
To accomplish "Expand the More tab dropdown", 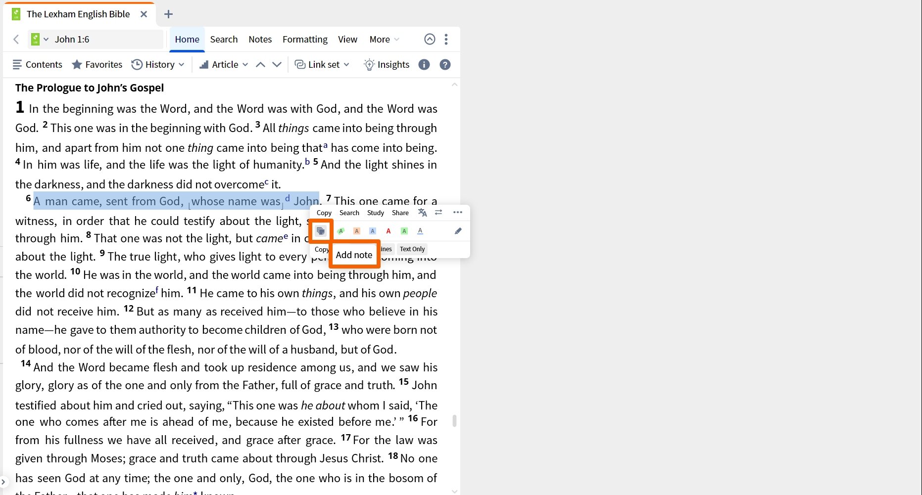I will (384, 40).
